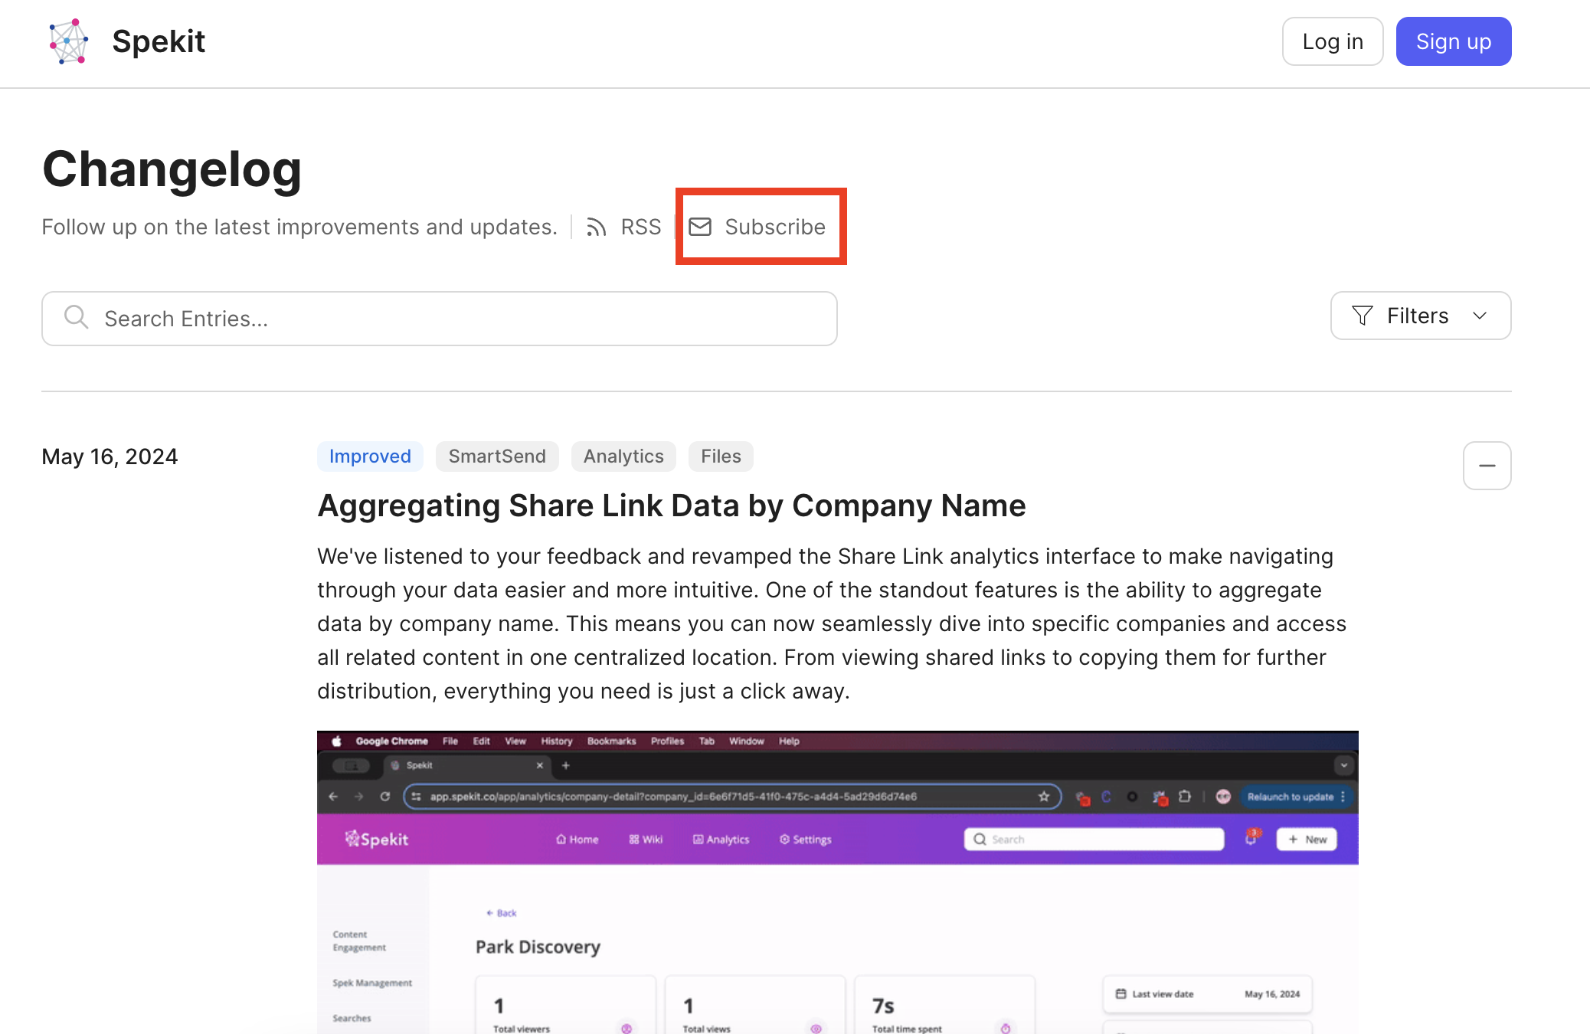1590x1034 pixels.
Task: Click the Filters funnel icon
Action: (x=1363, y=316)
